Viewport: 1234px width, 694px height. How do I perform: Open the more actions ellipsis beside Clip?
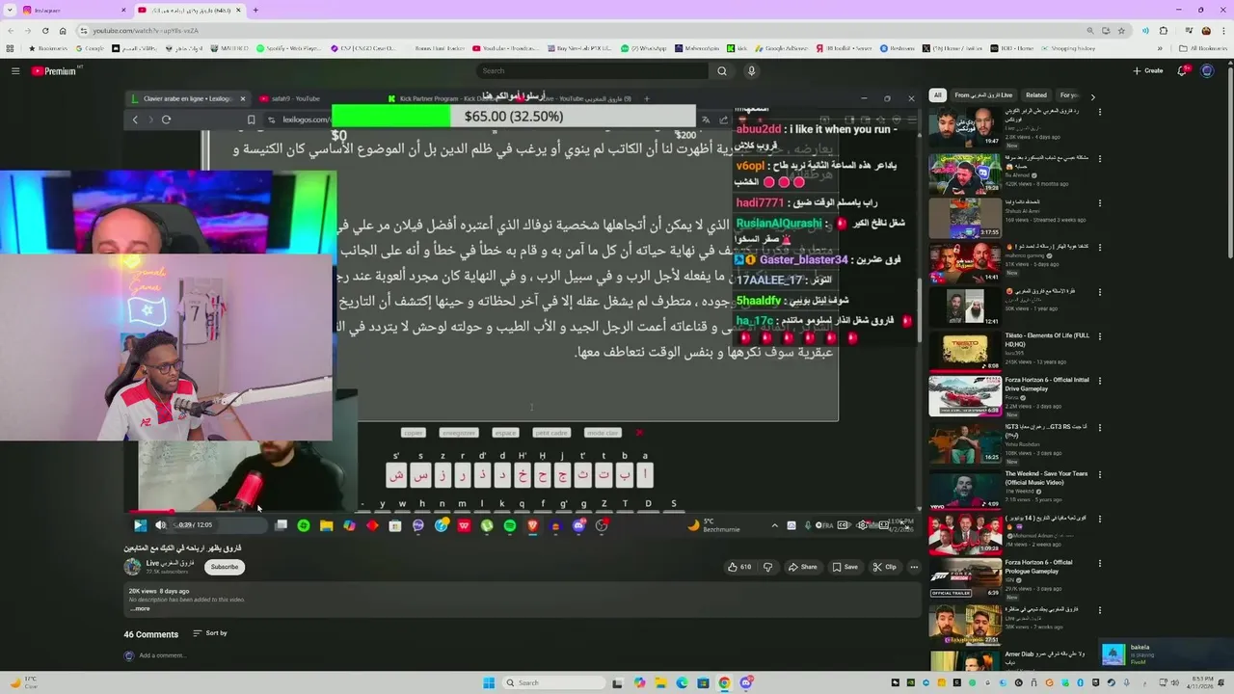914,567
